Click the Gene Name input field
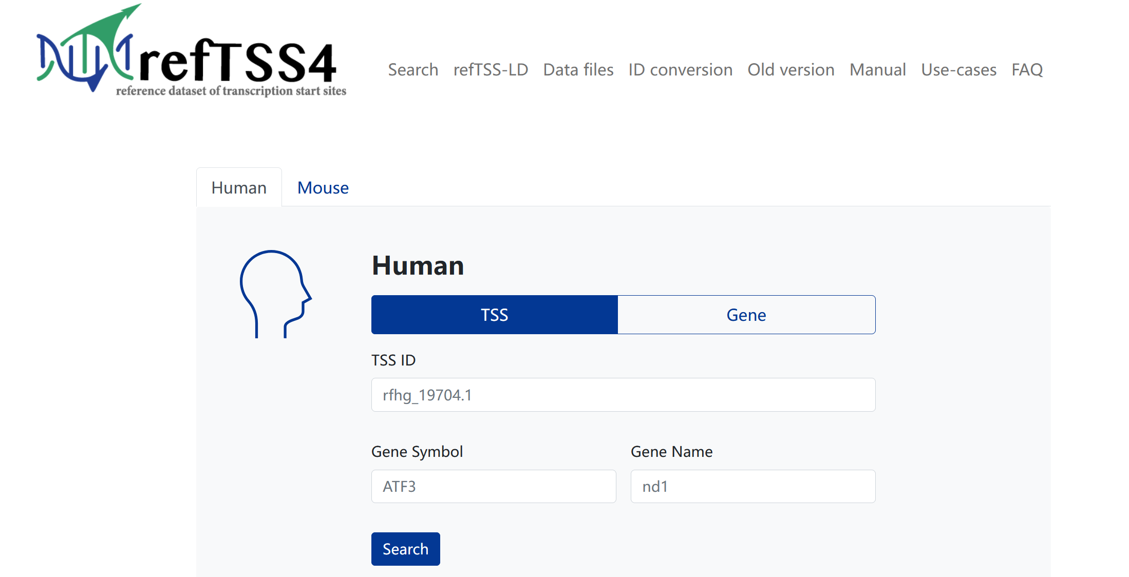The height and width of the screenshot is (577, 1129). pyautogui.click(x=752, y=486)
